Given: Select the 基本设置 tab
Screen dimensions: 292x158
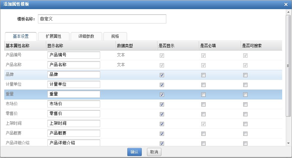Looking at the screenshot, I should click(21, 36).
